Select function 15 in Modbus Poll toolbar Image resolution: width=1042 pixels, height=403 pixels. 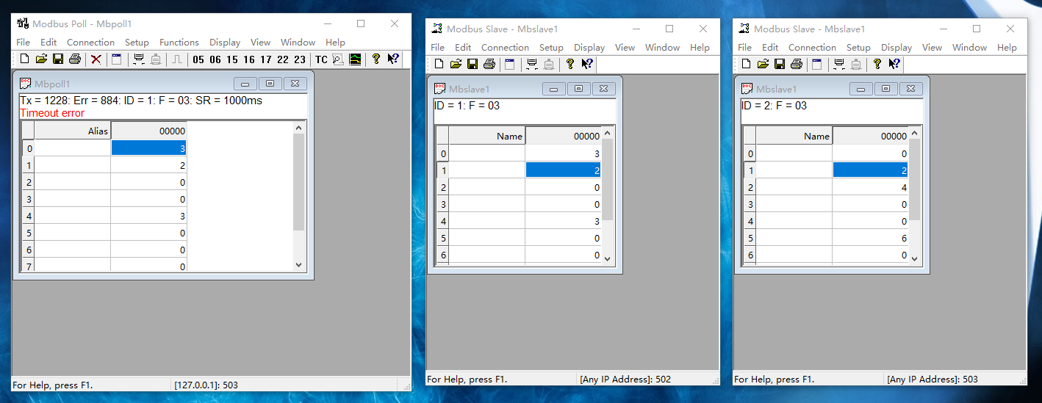[x=232, y=59]
